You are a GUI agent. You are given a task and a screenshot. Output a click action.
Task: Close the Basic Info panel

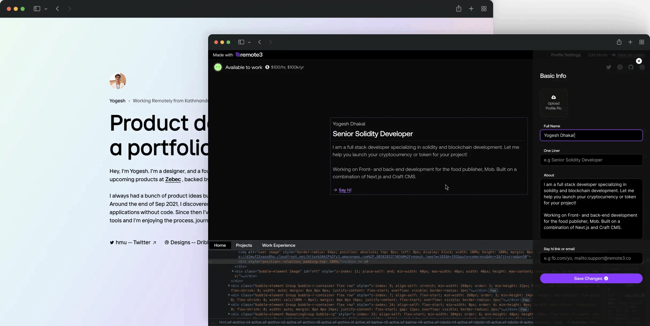[639, 61]
